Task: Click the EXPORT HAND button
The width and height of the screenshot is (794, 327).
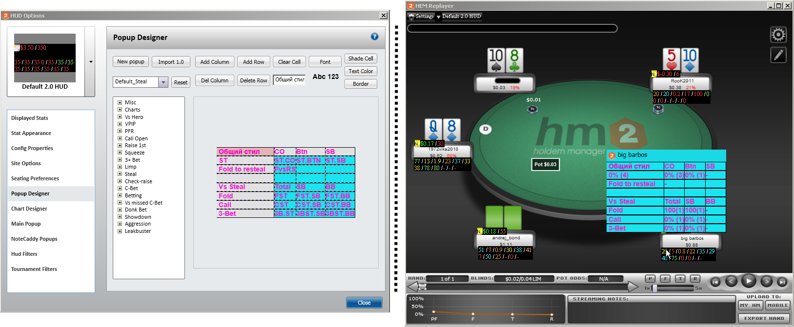Action: pyautogui.click(x=764, y=318)
